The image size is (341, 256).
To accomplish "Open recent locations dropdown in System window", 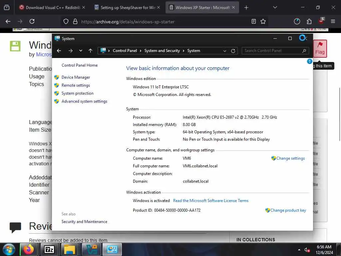I will (81, 51).
